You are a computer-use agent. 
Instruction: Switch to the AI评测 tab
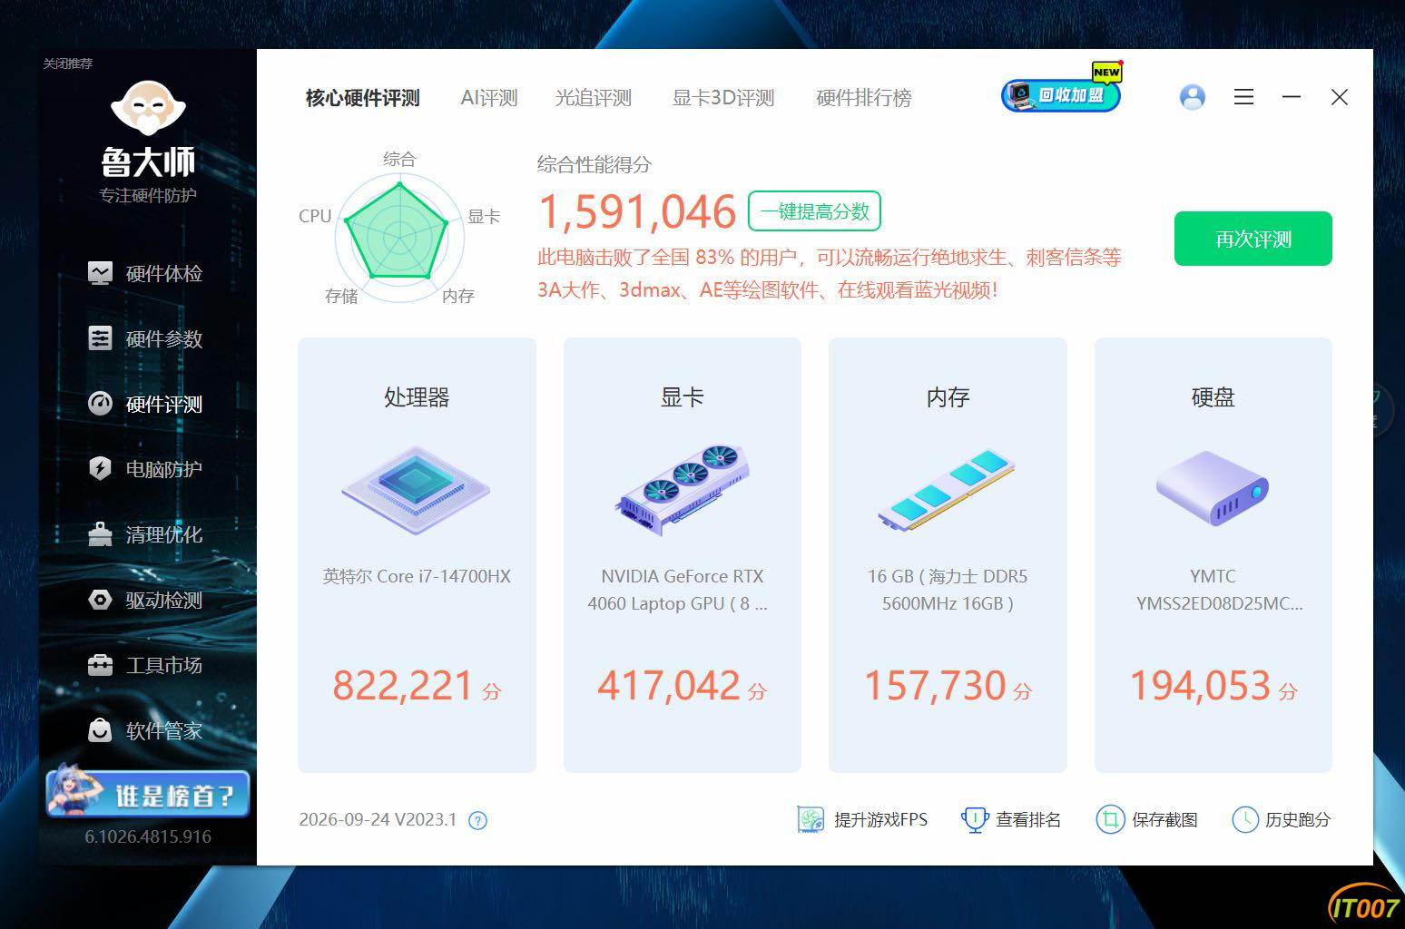(489, 98)
